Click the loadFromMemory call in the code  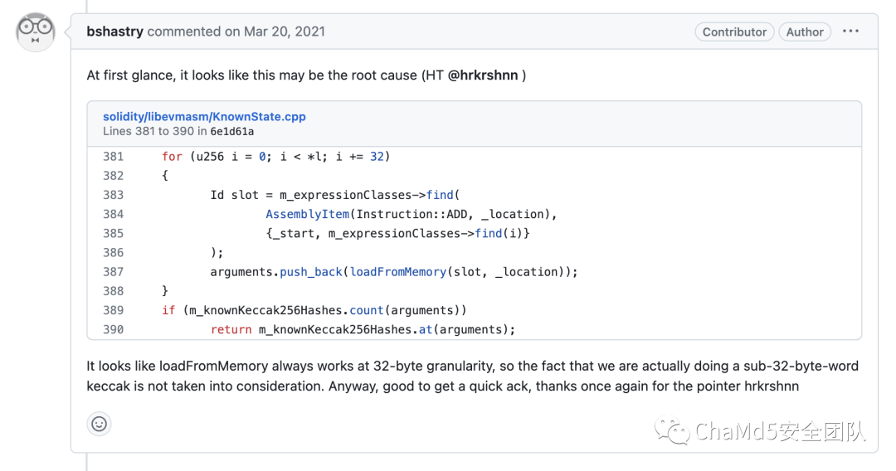397,272
